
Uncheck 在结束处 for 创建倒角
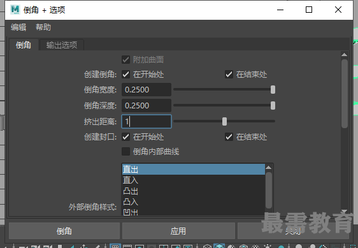[229, 75]
